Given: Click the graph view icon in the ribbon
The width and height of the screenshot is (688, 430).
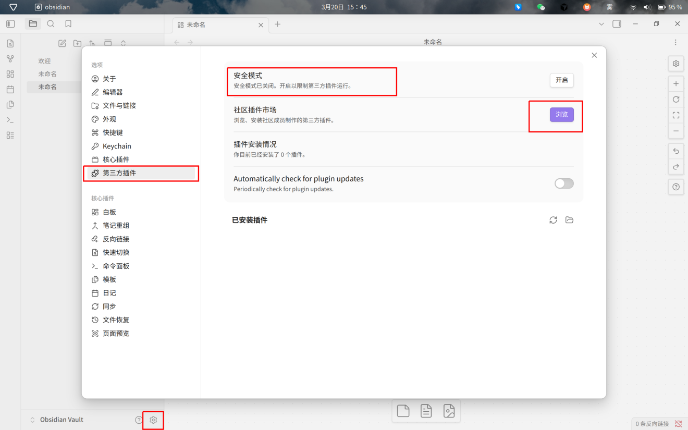Looking at the screenshot, I should [10, 59].
